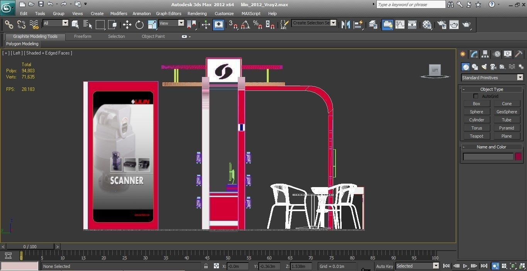Click the GeoSphere primitive button
The height and width of the screenshot is (271, 527).
(x=507, y=112)
